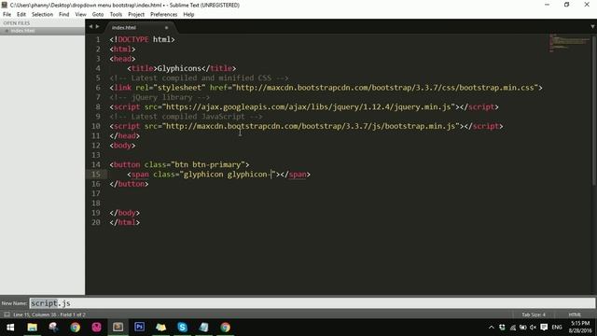The width and height of the screenshot is (597, 336).
Task: Click the ENG language indicator
Action: tap(557, 328)
